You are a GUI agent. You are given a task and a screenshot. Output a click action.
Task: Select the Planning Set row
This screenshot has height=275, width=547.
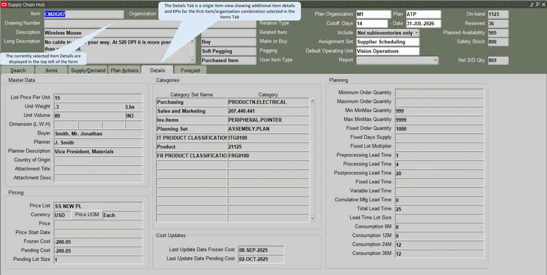(191, 129)
